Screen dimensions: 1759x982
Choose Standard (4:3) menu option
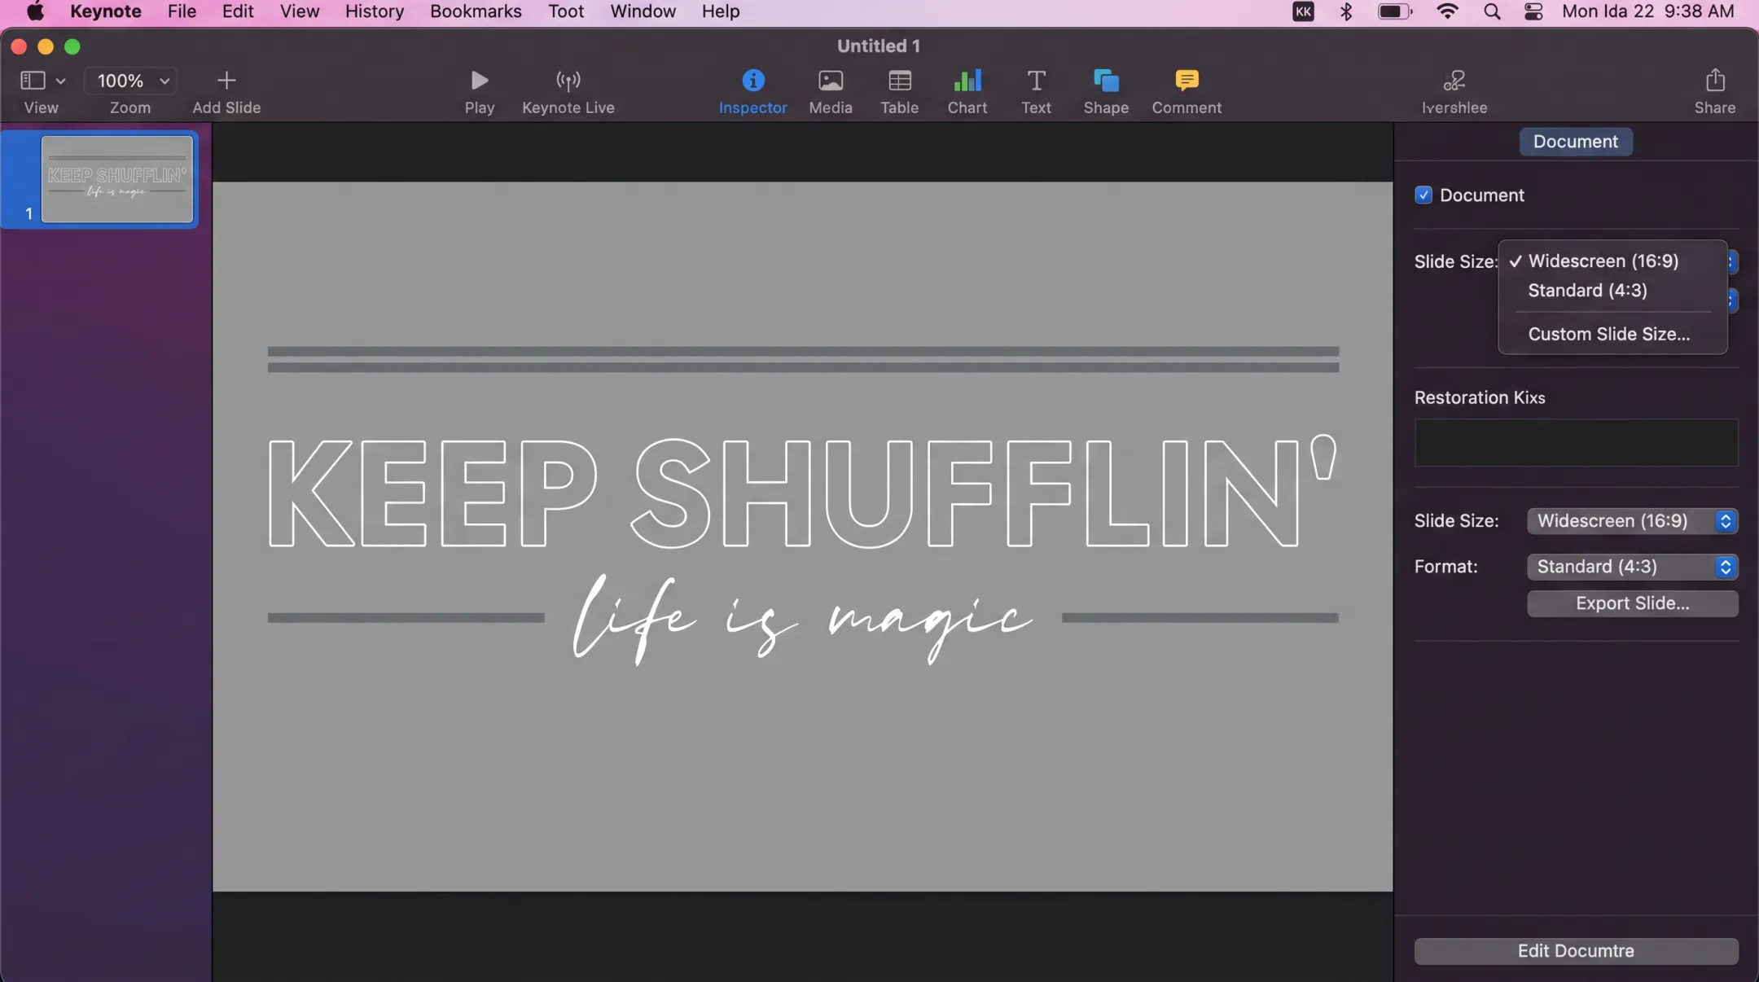click(x=1612, y=291)
